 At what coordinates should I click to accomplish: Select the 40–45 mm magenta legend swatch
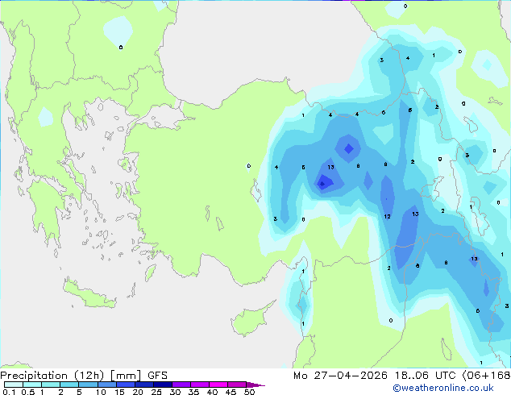point(218,385)
